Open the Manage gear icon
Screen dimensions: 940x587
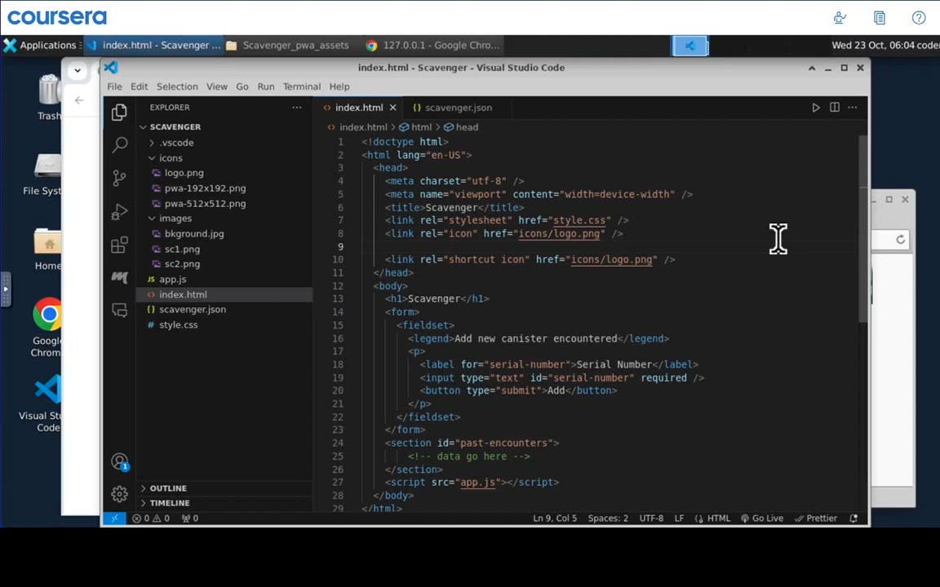(119, 494)
